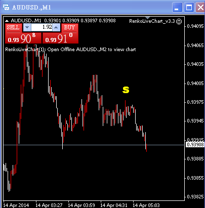Collapse the one-click trading panel triangle
Image resolution: width=205 pixels, height=208 pixels.
pos(7,21)
